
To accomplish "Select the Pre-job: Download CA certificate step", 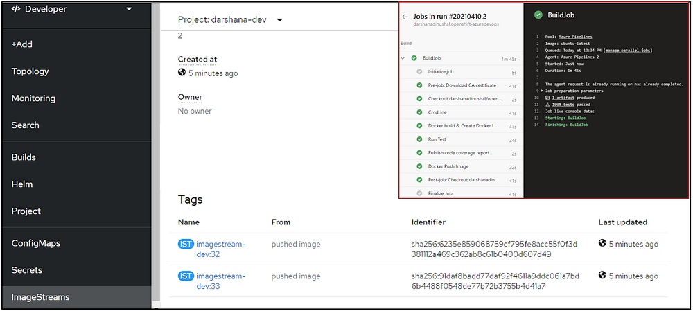I will 462,85.
